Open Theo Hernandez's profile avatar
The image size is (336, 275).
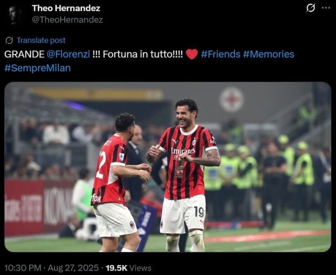tap(15, 14)
